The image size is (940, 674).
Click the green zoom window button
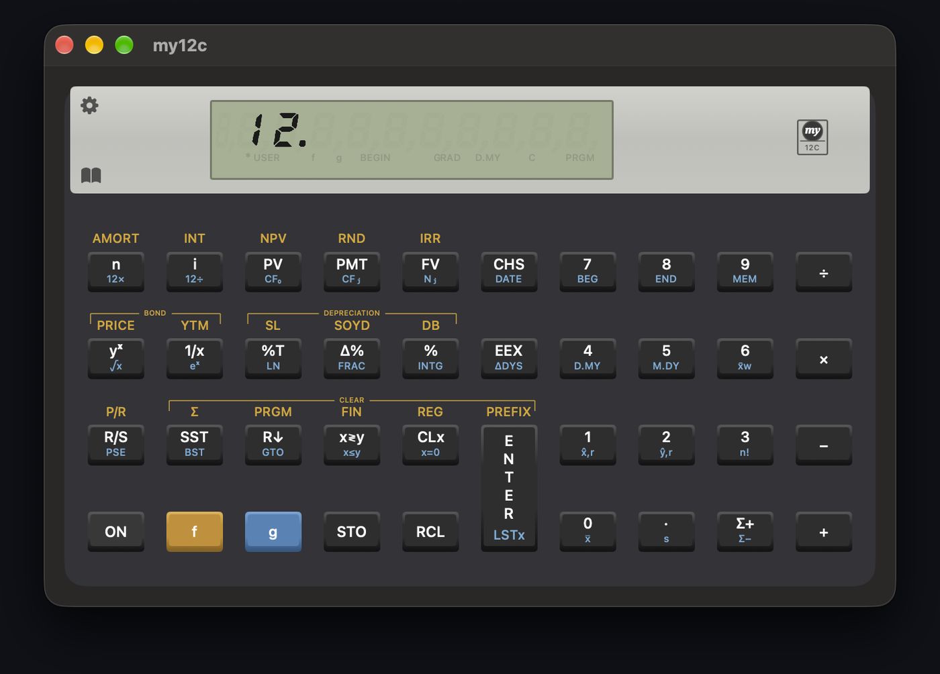[x=124, y=45]
